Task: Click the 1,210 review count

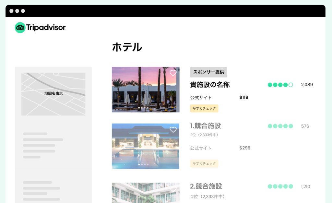Action: [x=305, y=186]
